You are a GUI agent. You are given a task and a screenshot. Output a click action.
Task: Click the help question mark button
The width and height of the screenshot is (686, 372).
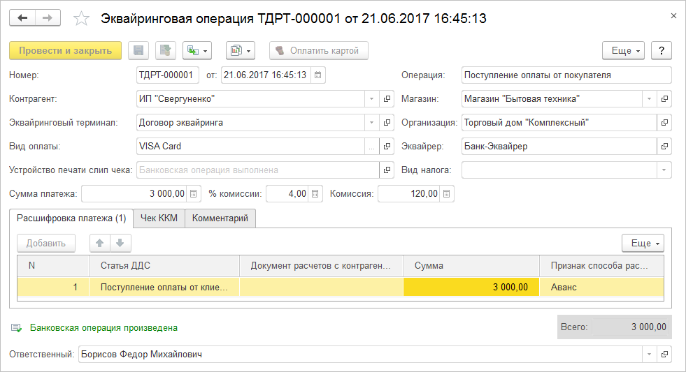662,50
